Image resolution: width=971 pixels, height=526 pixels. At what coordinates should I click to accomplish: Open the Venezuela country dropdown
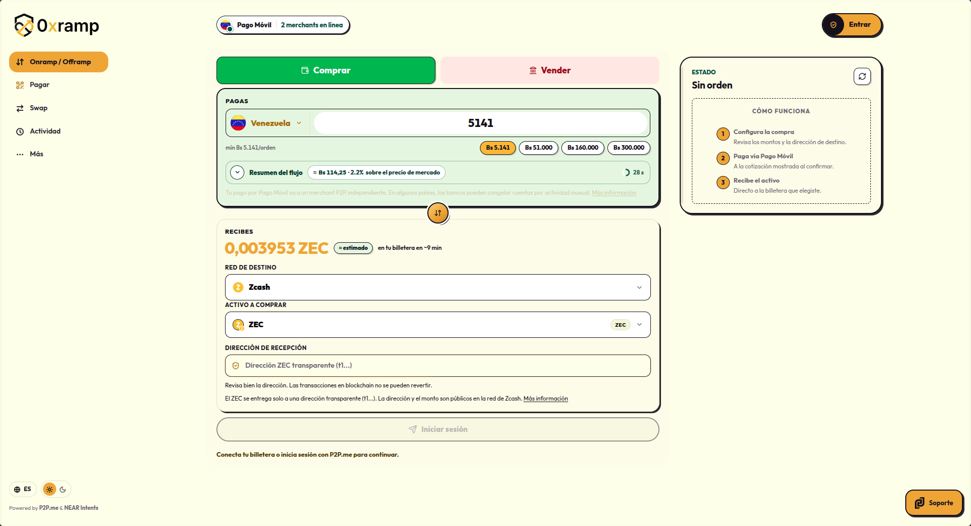tap(267, 123)
